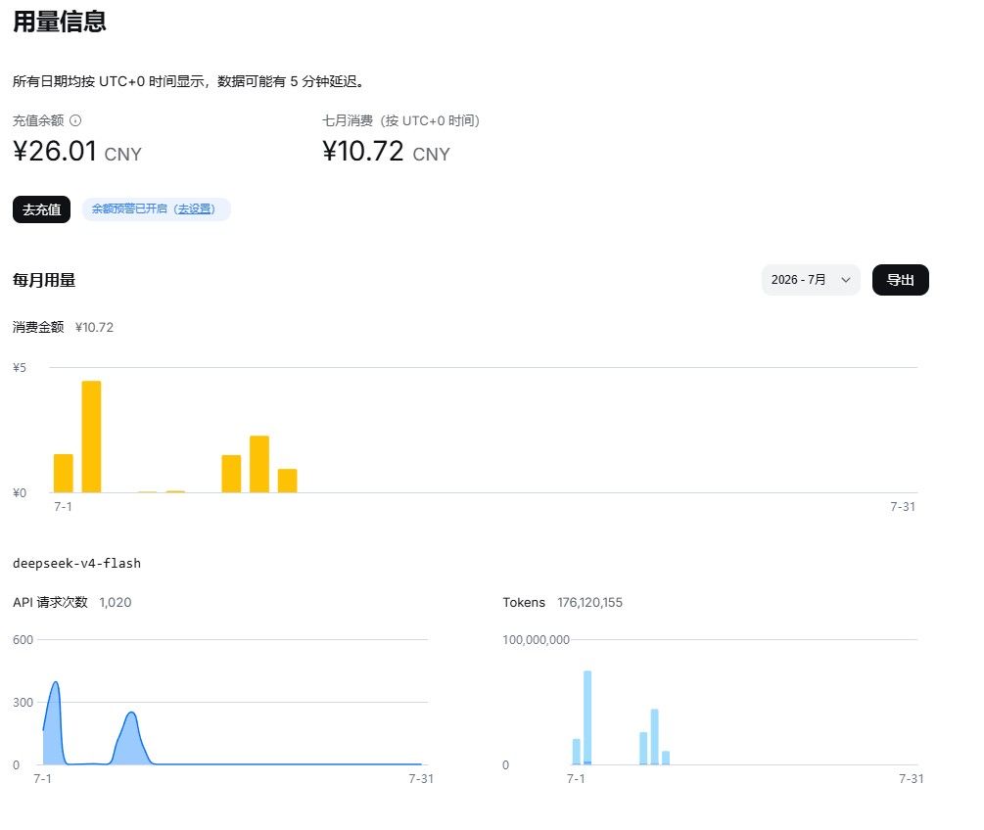984x830 pixels.
Task: Click the info icon beside 充值余额
Action: coord(75,120)
